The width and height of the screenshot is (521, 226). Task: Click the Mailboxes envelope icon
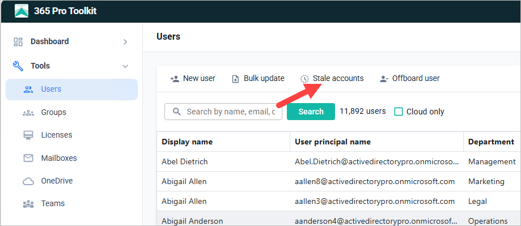coord(28,158)
